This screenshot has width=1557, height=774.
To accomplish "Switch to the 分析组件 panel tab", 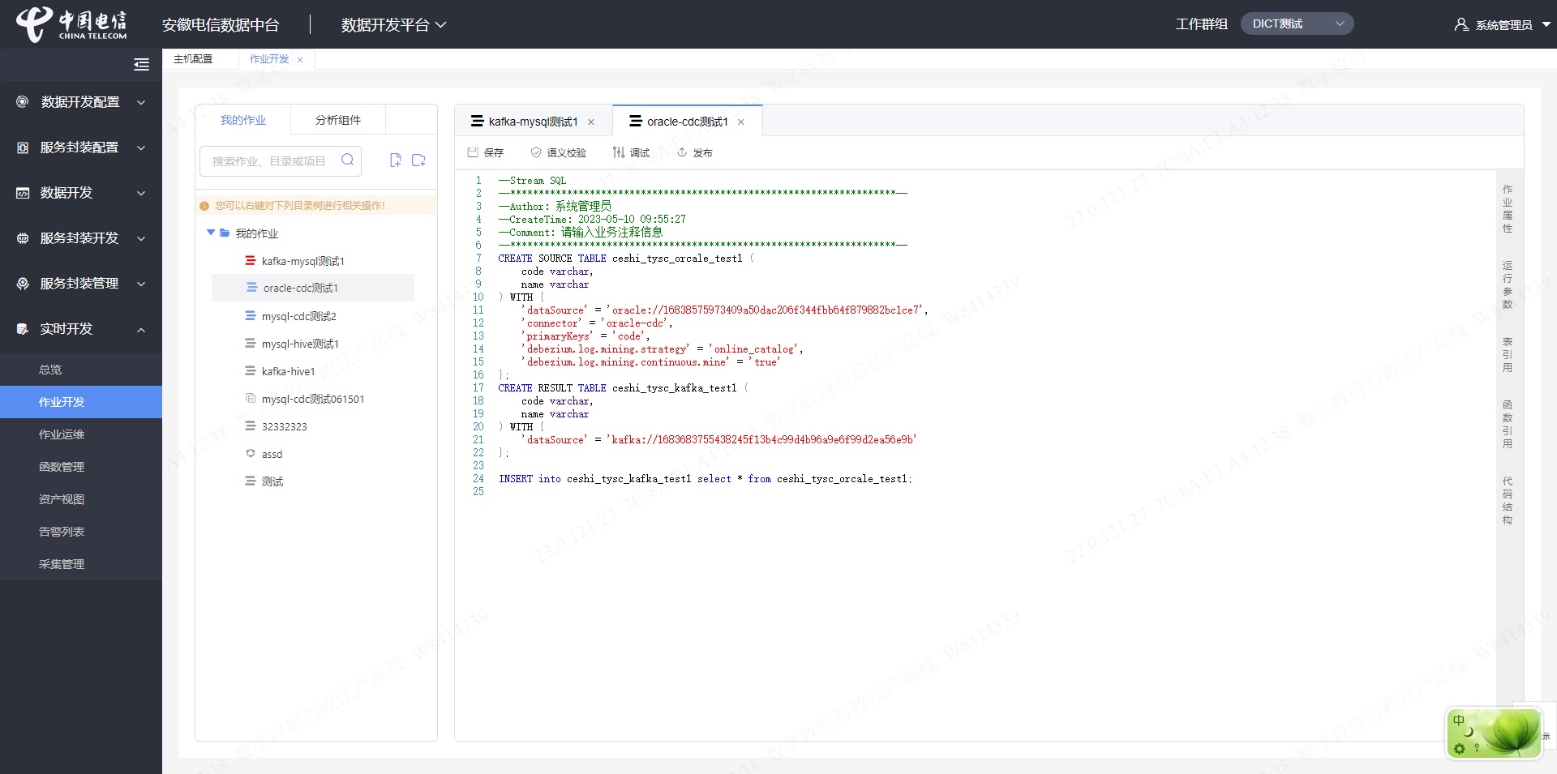I will pyautogui.click(x=338, y=120).
